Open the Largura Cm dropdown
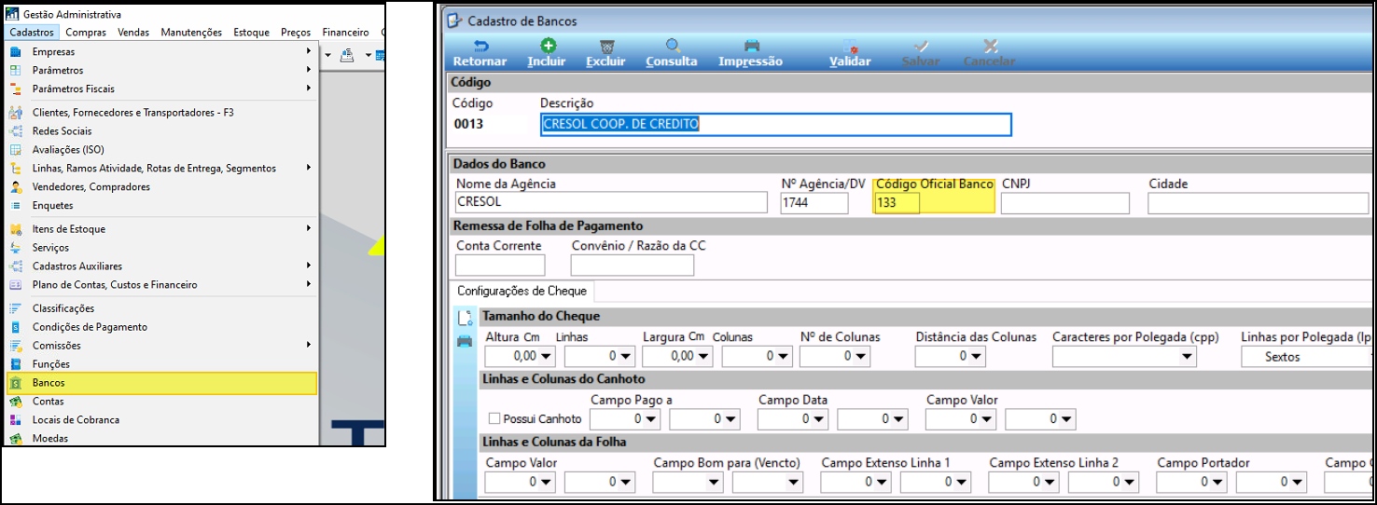This screenshot has height=505, width=1377. point(705,357)
